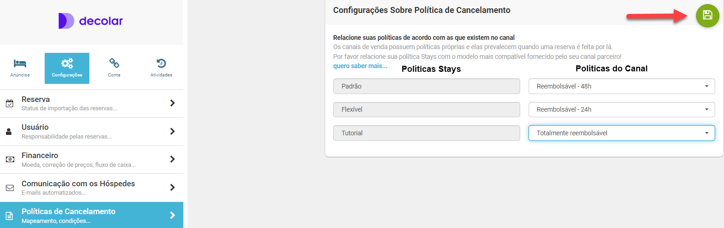Open the Reembolsável - 24h dropdown
The height and width of the screenshot is (228, 724).
click(x=621, y=110)
